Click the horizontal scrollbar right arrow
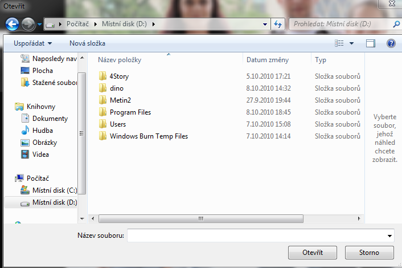The width and height of the screenshot is (402, 268). tap(359, 219)
